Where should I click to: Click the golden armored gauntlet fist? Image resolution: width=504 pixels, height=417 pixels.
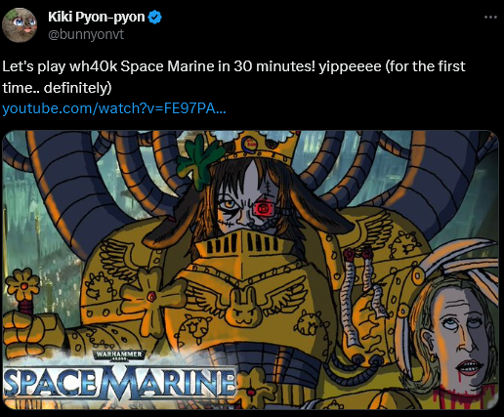(x=34, y=332)
